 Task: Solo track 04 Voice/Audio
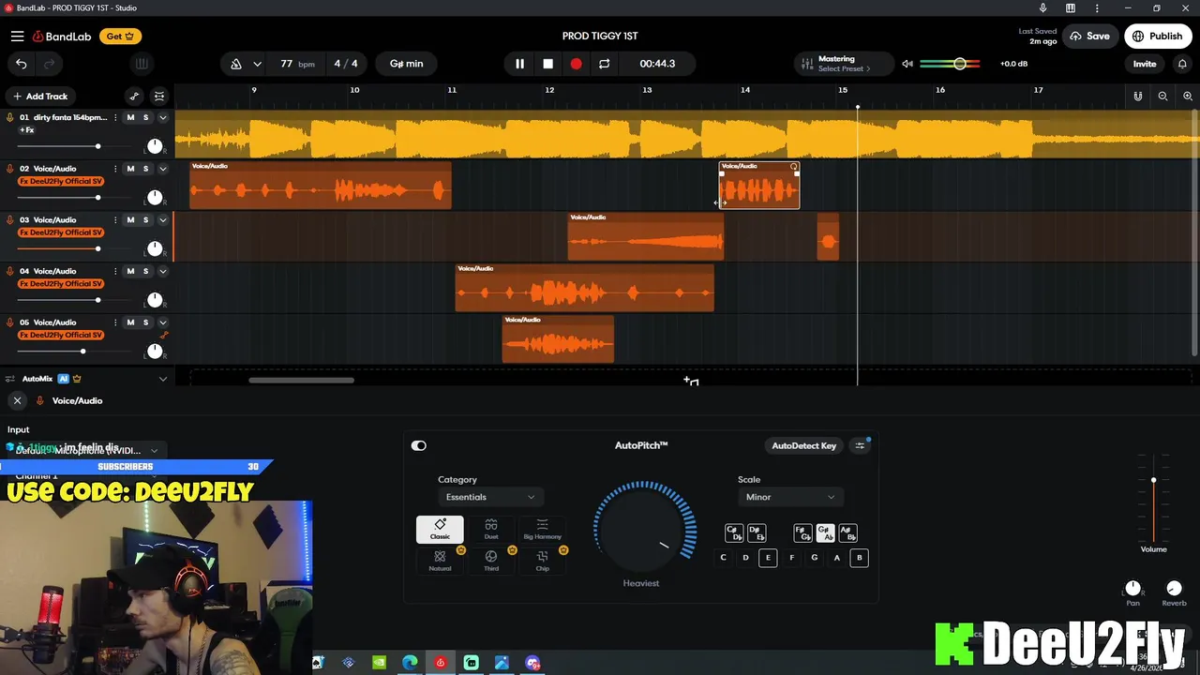click(145, 271)
